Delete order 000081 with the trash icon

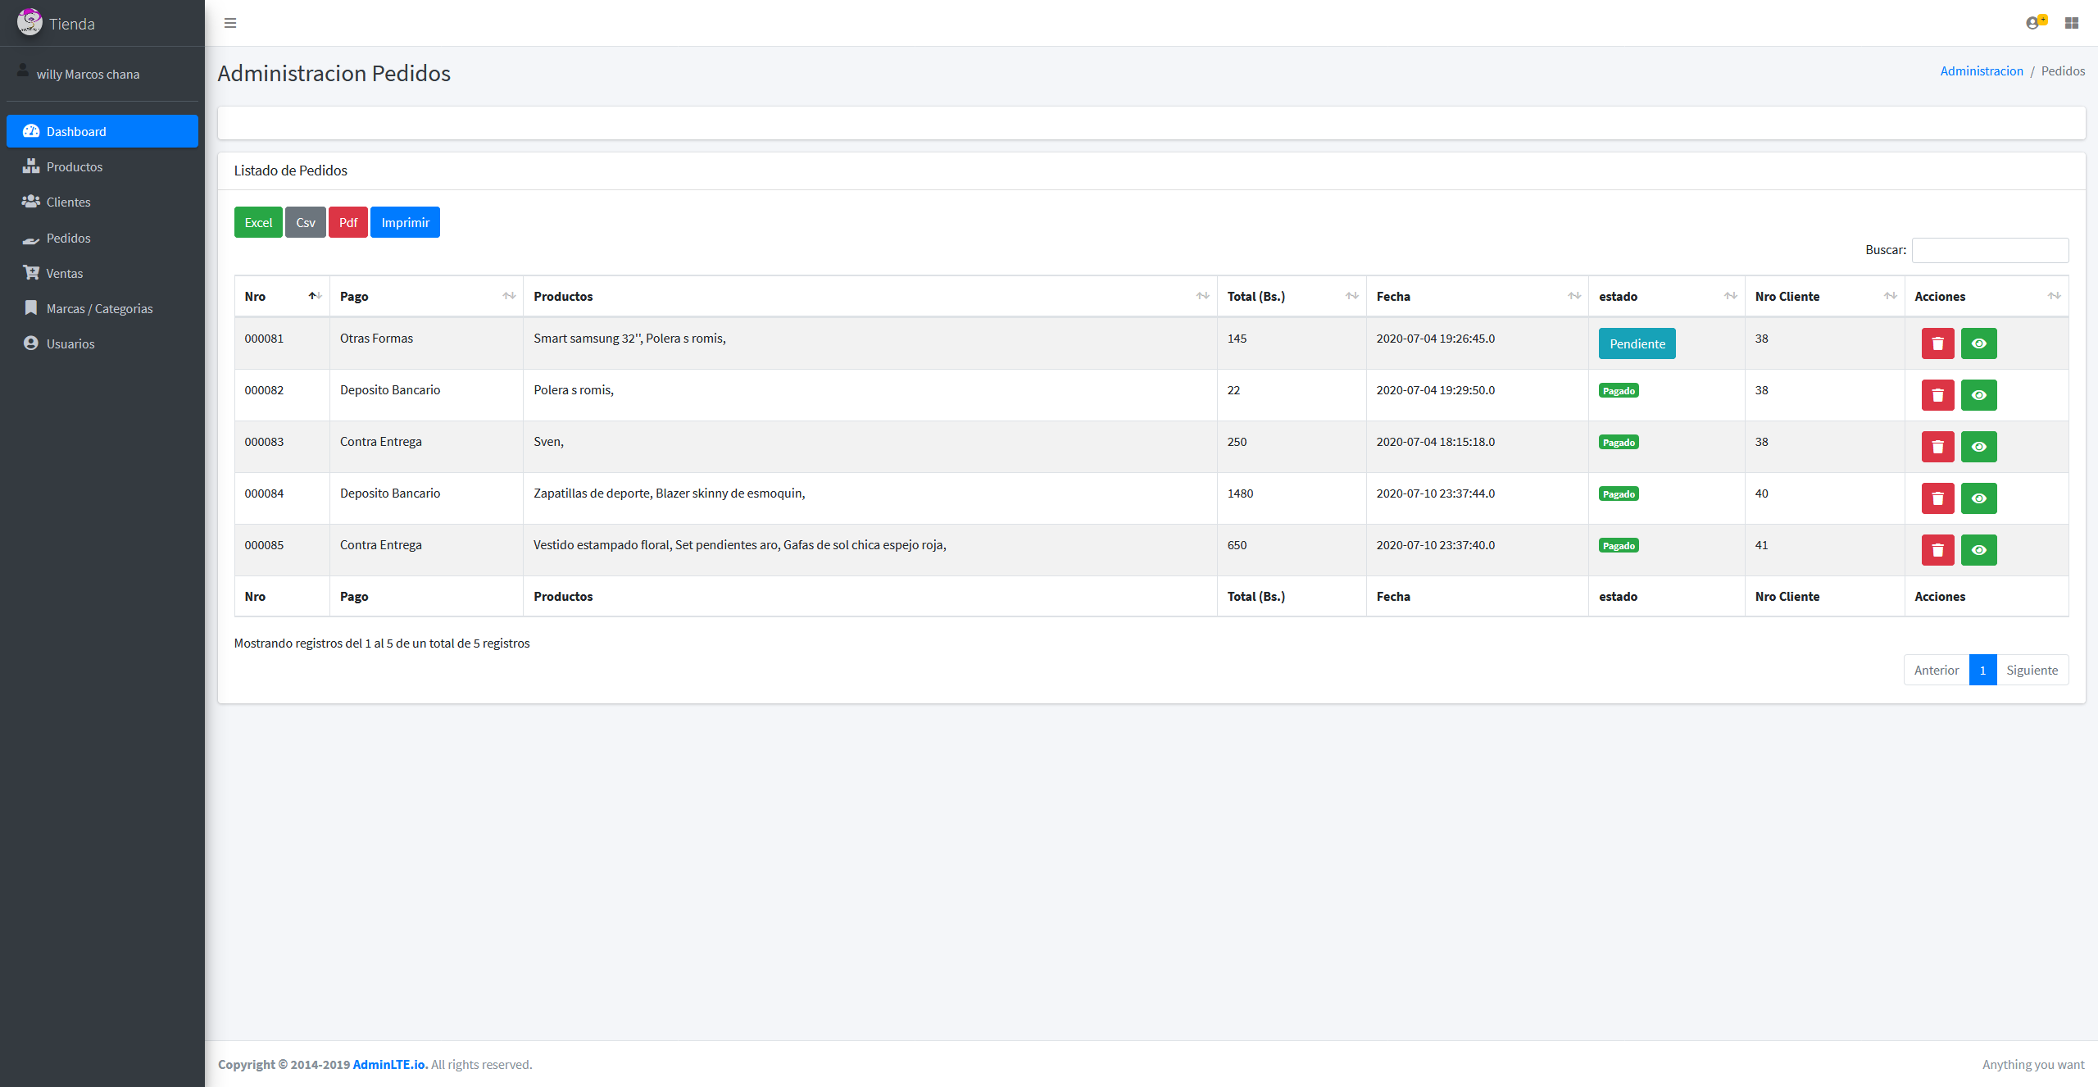(1937, 343)
